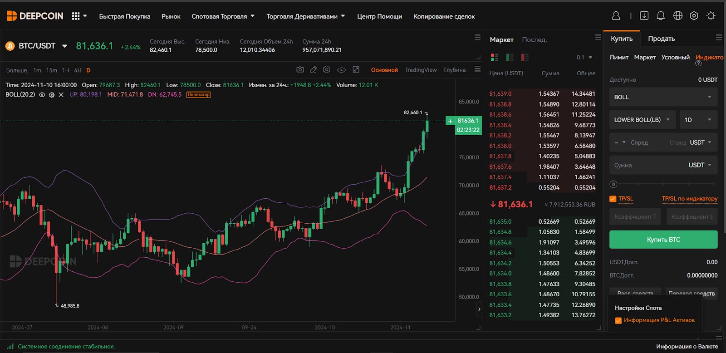
Task: Open Информация о Валюте
Action: click(687, 347)
